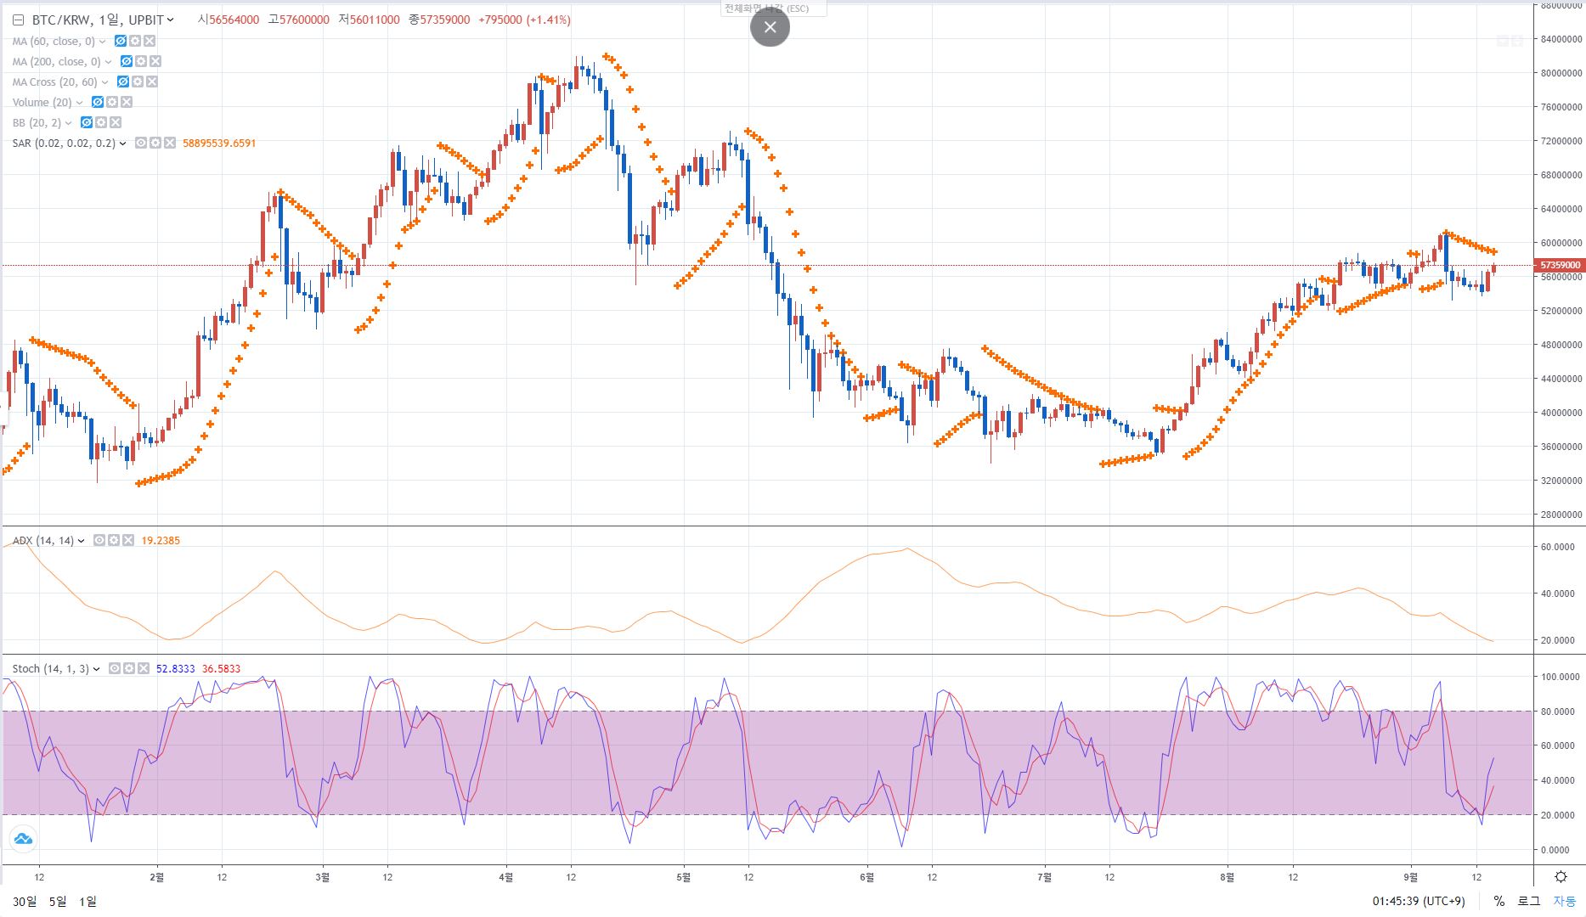The height and width of the screenshot is (917, 1586).
Task: Remove the Volume (20) indicator
Action: [127, 102]
